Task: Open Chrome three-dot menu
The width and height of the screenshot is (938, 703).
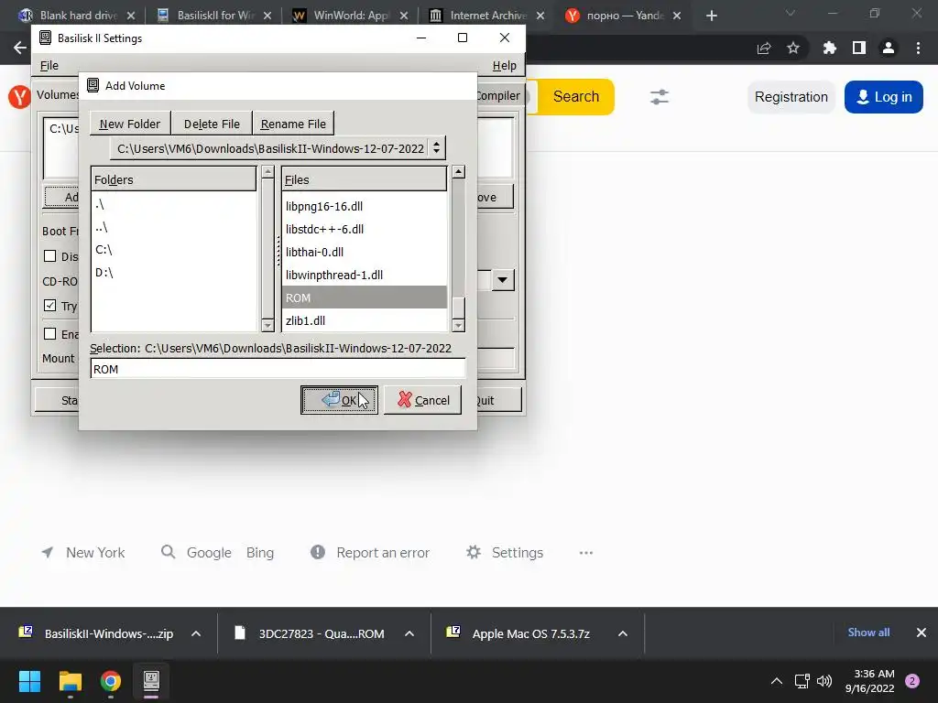Action: 918,48
